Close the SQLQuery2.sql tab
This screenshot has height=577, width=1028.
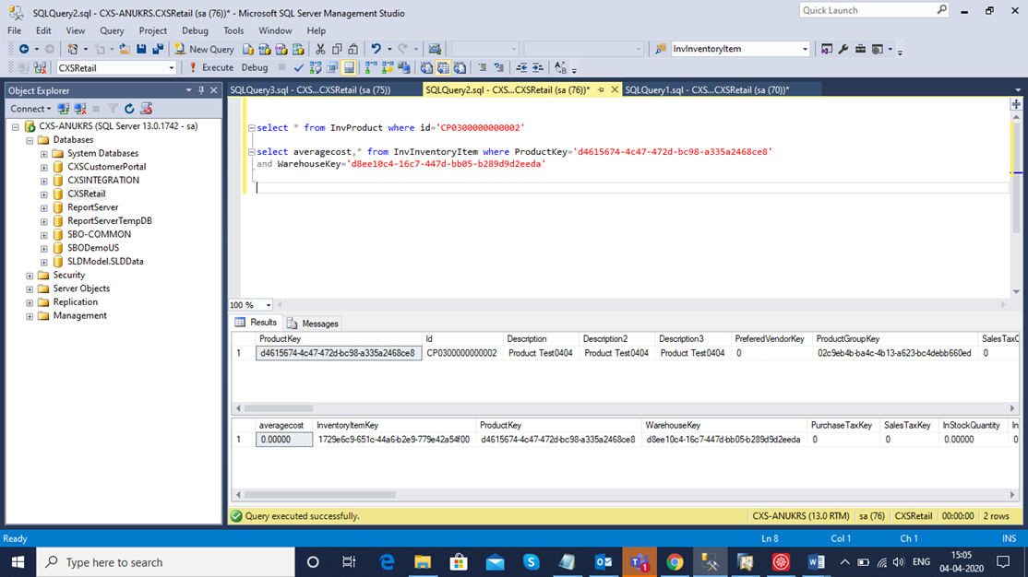(615, 90)
